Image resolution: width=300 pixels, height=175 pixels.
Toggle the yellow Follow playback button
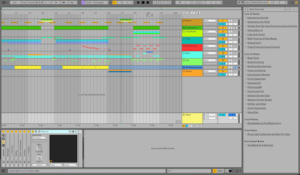114,3
